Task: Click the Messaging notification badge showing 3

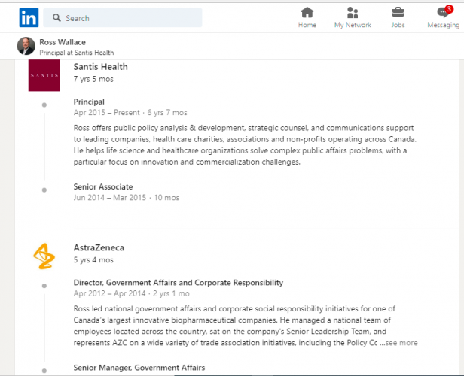Action: 449,9
